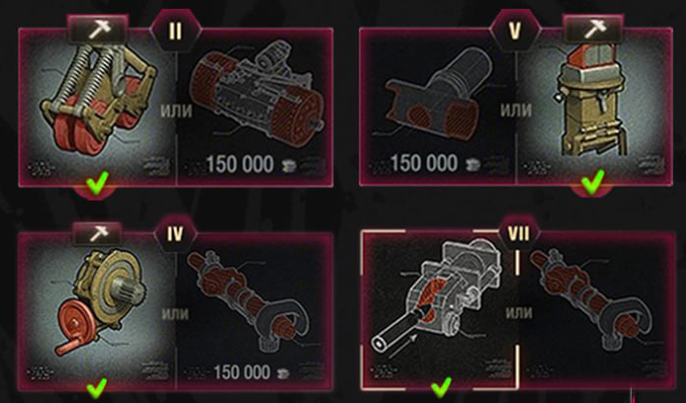
Task: Pick the gun breech blueprint in slot V
Action: point(438,107)
